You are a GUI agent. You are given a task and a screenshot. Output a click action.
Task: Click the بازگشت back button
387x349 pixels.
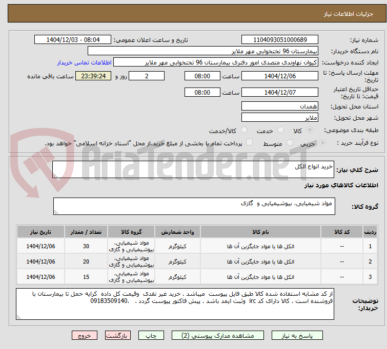118,336
